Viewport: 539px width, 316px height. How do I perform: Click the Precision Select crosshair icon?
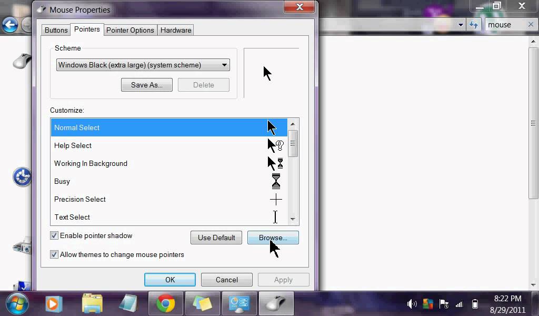coord(276,200)
